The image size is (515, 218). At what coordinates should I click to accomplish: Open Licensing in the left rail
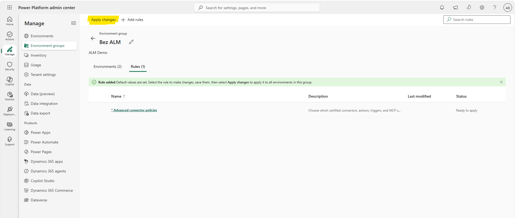click(10, 126)
